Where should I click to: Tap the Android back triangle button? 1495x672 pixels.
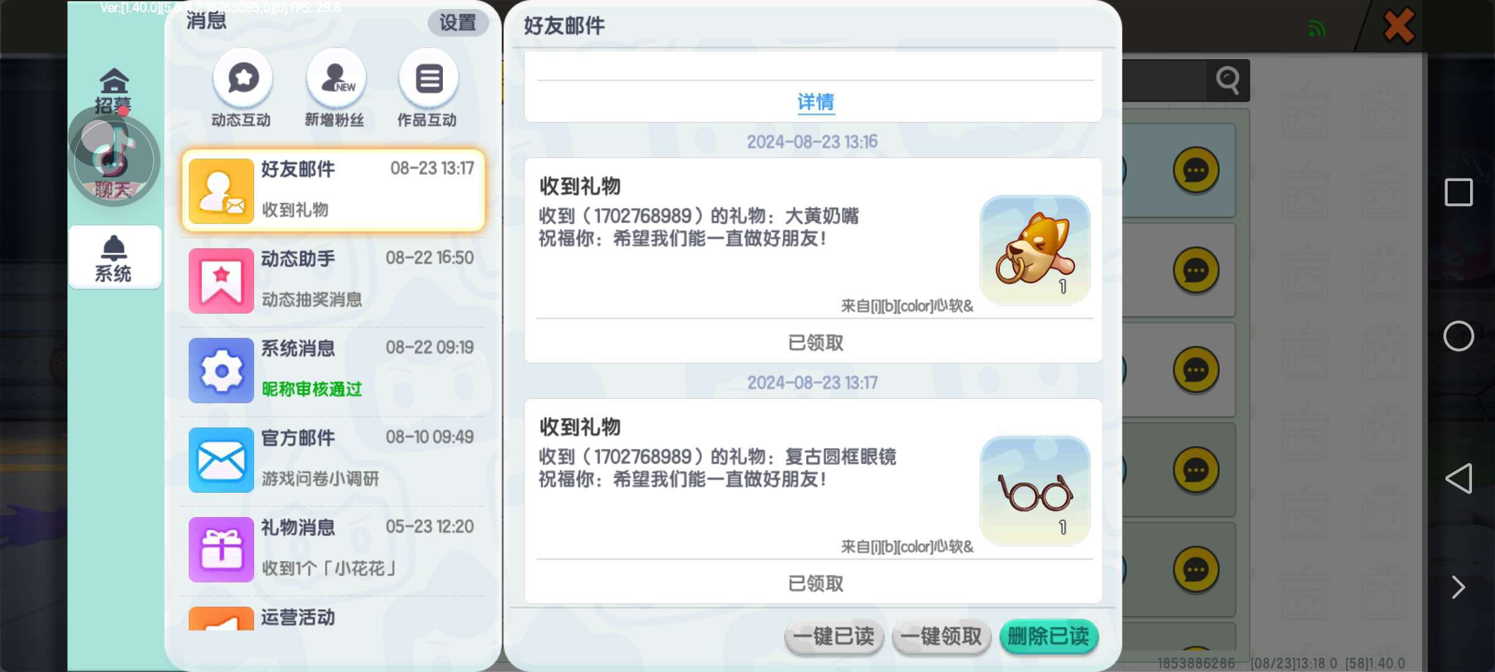(1458, 478)
